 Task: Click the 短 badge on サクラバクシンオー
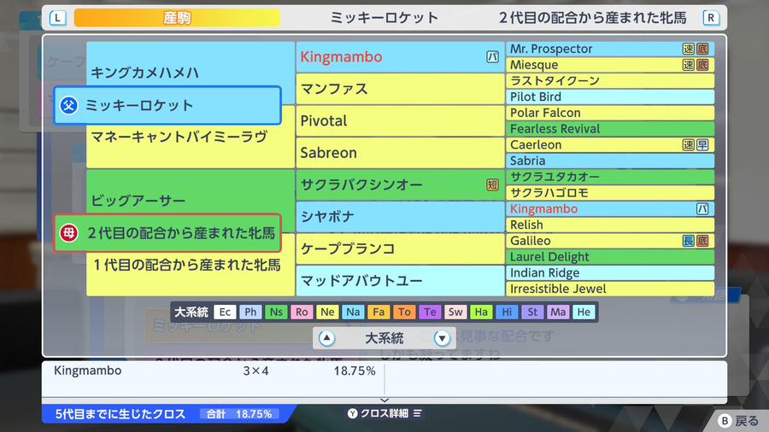pos(492,184)
